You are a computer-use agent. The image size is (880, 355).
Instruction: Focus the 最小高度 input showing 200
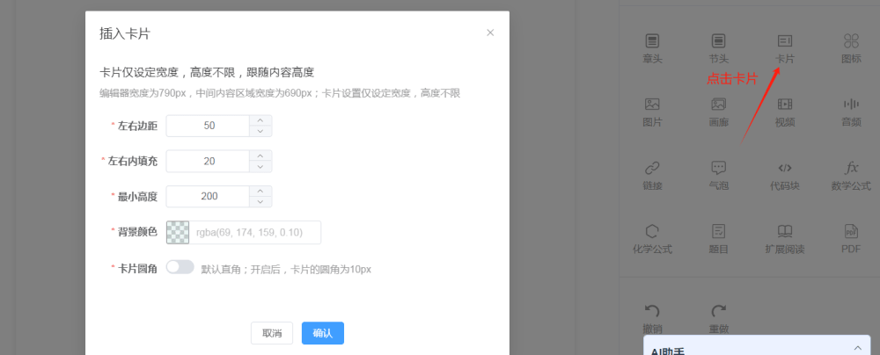pos(209,196)
